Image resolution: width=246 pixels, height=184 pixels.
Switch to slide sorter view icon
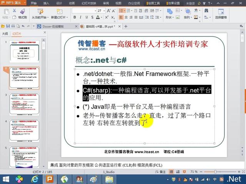coord(178,172)
